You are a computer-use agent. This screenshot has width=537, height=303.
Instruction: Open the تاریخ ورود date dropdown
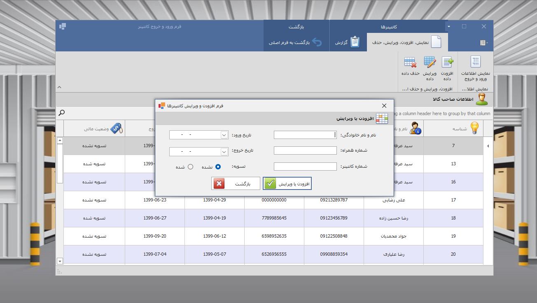224,135
